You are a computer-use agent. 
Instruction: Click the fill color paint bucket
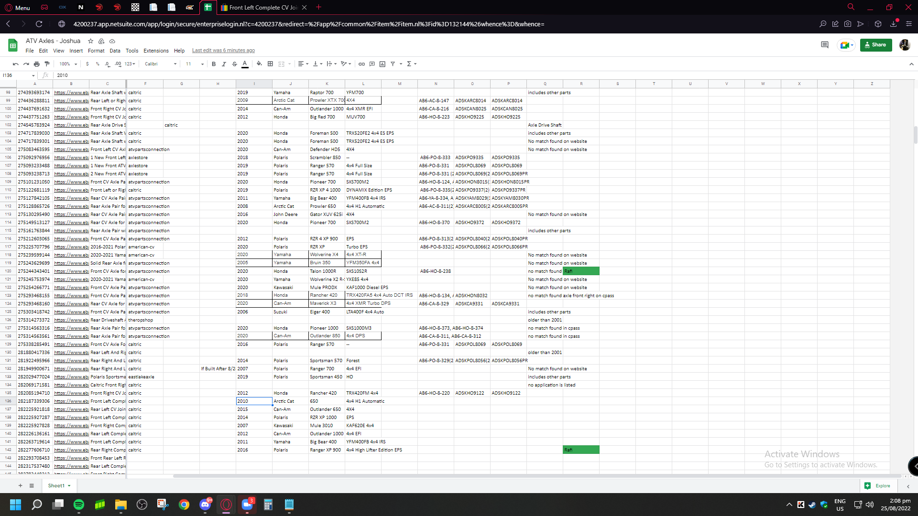tap(259, 64)
